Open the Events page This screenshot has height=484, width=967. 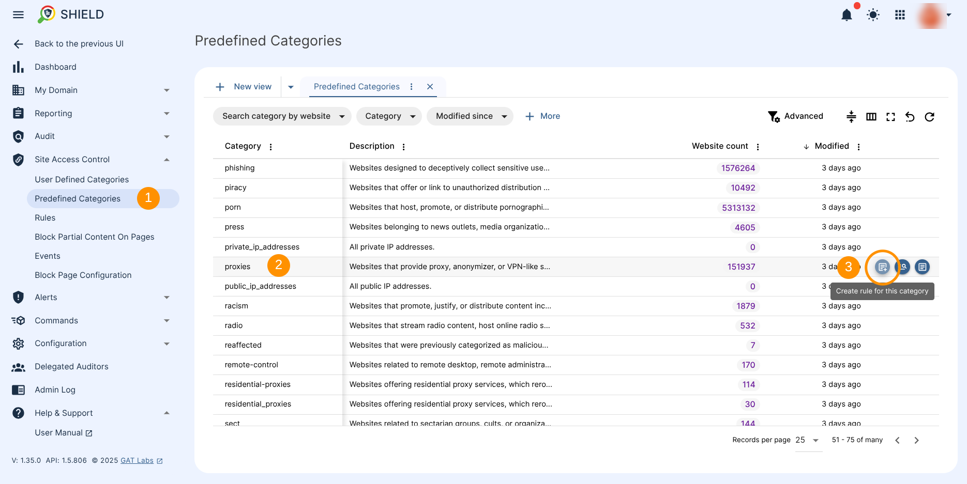tap(48, 256)
